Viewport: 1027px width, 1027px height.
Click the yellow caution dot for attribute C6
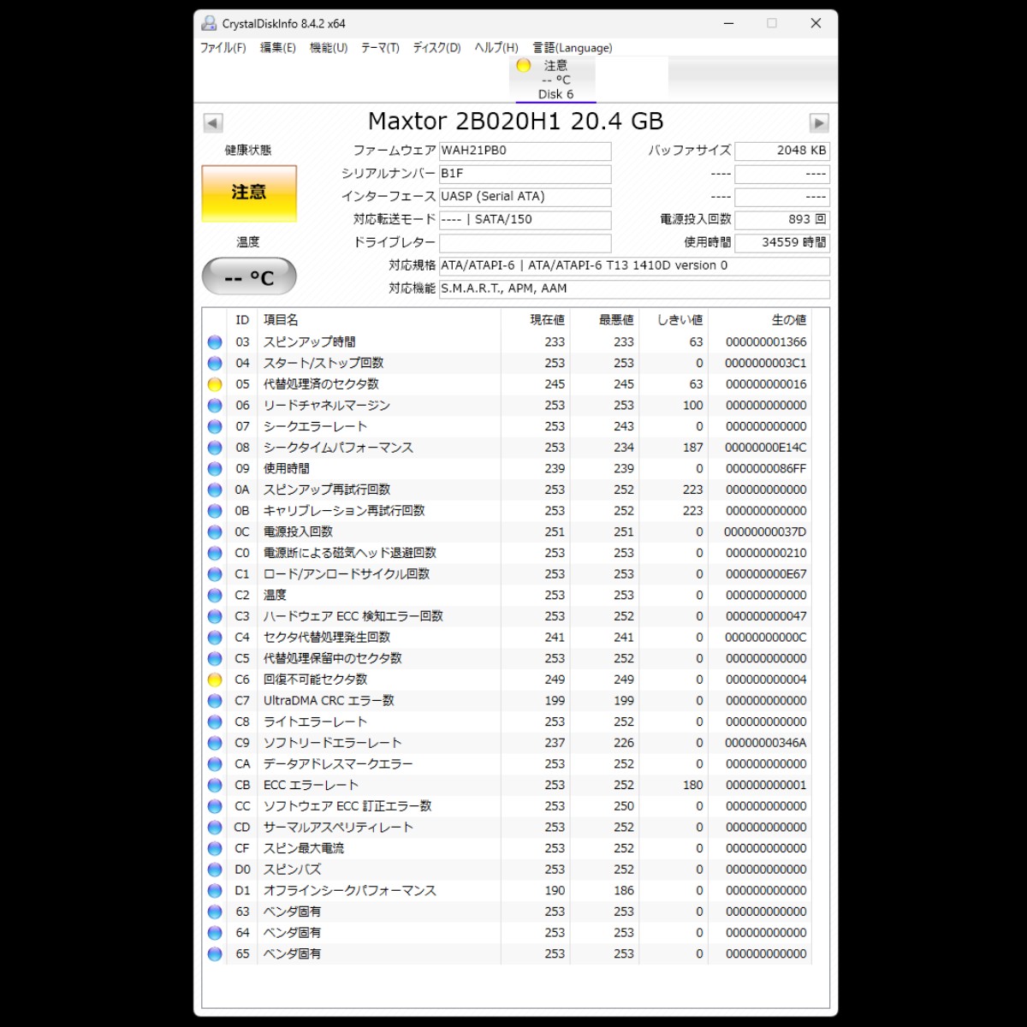(215, 680)
